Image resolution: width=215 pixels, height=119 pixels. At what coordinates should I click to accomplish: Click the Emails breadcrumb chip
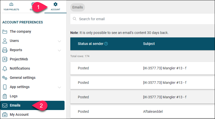pyautogui.click(x=78, y=7)
